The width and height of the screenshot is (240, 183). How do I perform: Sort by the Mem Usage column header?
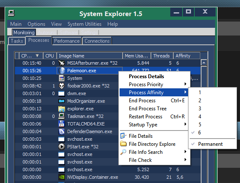point(136,56)
